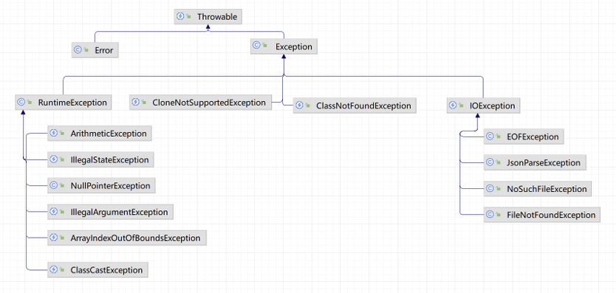
Task: Click the EOFException class icon
Action: (x=490, y=137)
